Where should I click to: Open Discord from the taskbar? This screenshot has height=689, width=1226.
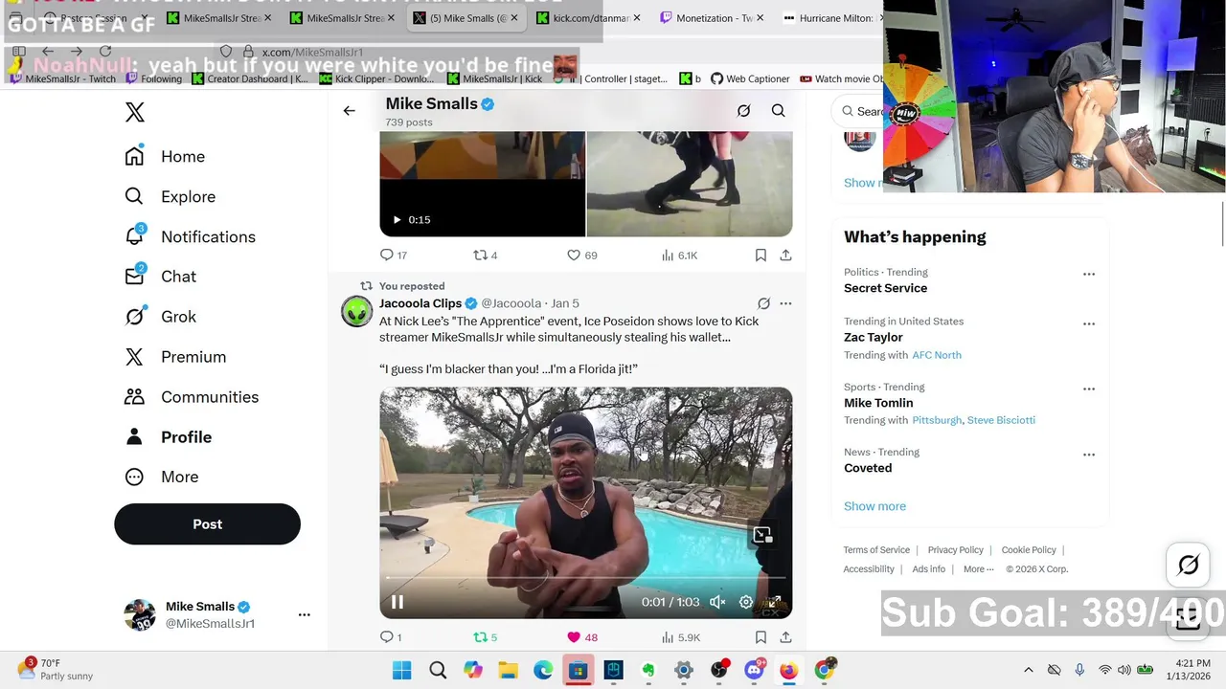pyautogui.click(x=754, y=671)
